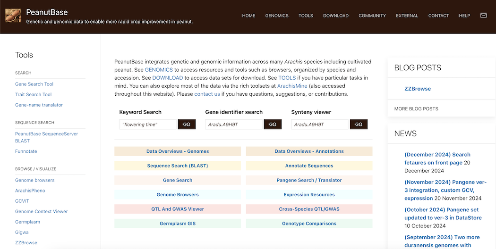Open the GENOMICS menu
Screen dimensions: 496x249
tap(277, 16)
